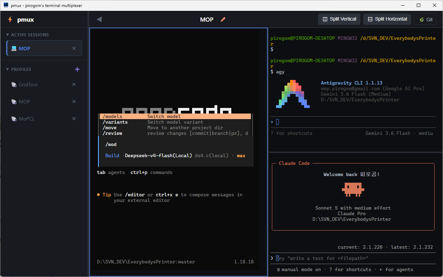Launch the MoPCL profile
Viewport: 443px width, 277px height.
pos(44,119)
